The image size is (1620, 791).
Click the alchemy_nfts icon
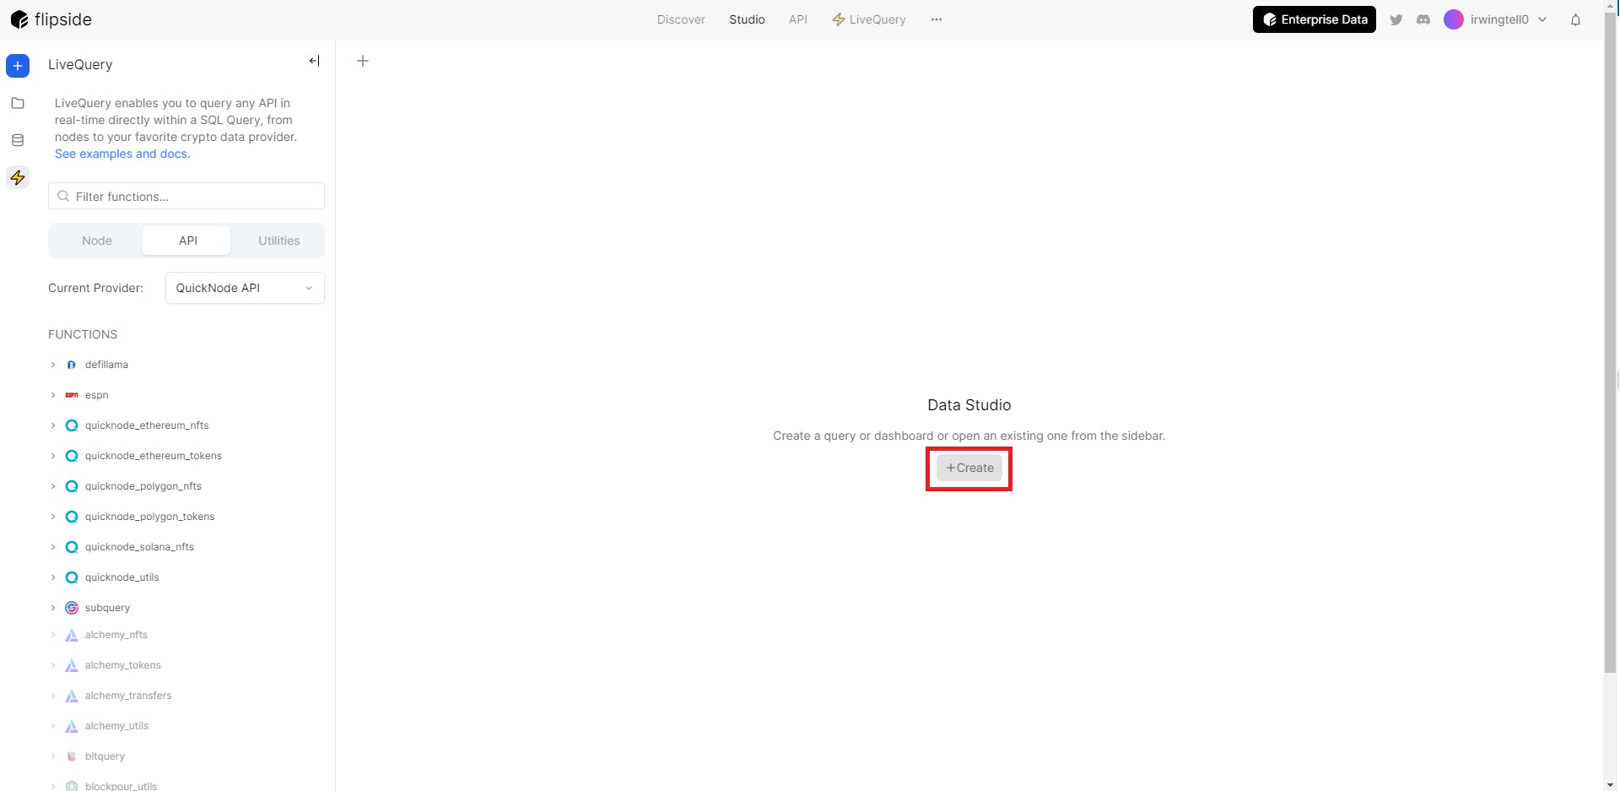point(72,635)
